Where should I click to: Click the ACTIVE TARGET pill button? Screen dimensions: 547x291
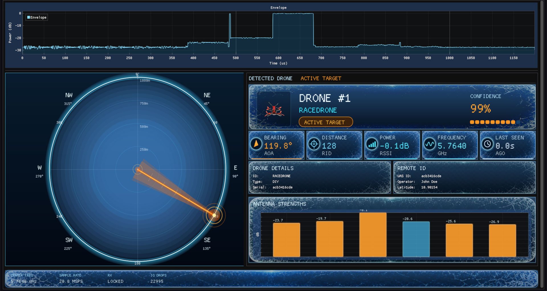tap(326, 122)
